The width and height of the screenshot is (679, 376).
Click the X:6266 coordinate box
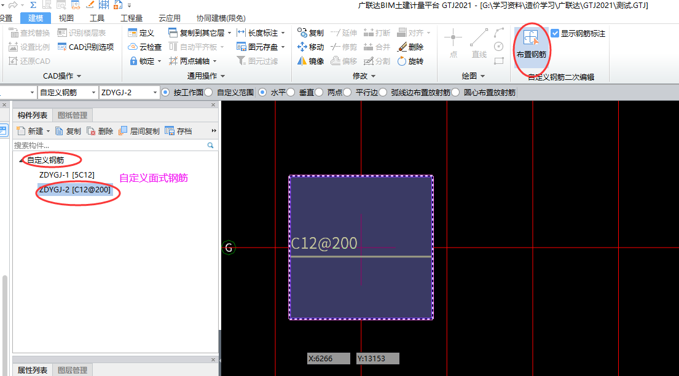pyautogui.click(x=329, y=358)
